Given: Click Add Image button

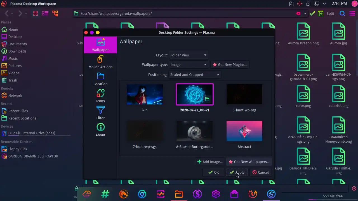Looking at the screenshot, I should [210, 162].
